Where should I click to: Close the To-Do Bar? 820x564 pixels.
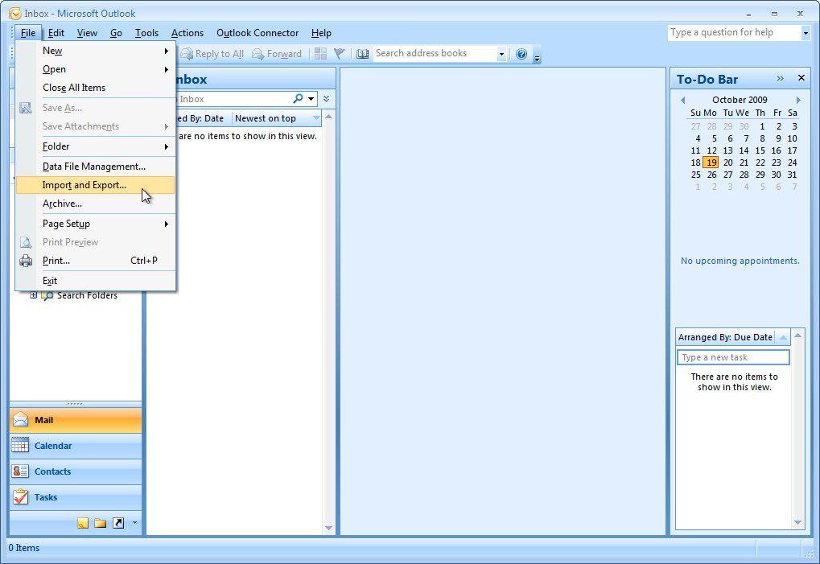801,78
